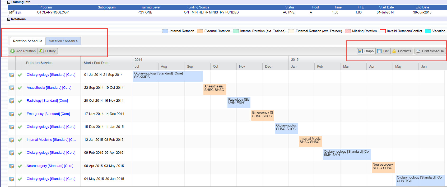
Task: Click the Print Schedule button
Action: pos(430,51)
